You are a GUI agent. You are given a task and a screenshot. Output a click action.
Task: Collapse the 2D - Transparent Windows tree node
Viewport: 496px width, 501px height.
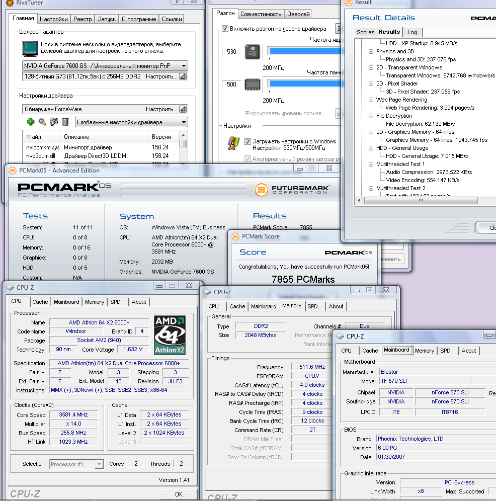(371, 67)
